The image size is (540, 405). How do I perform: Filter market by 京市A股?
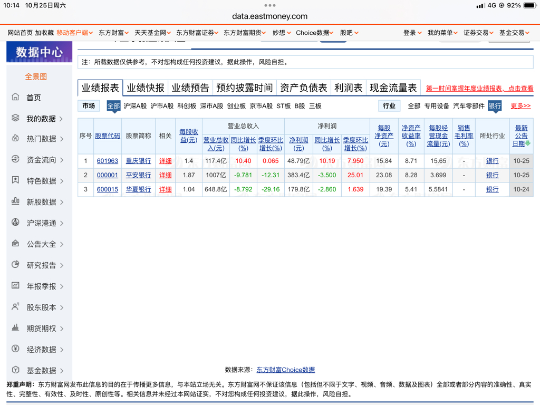pyautogui.click(x=261, y=106)
